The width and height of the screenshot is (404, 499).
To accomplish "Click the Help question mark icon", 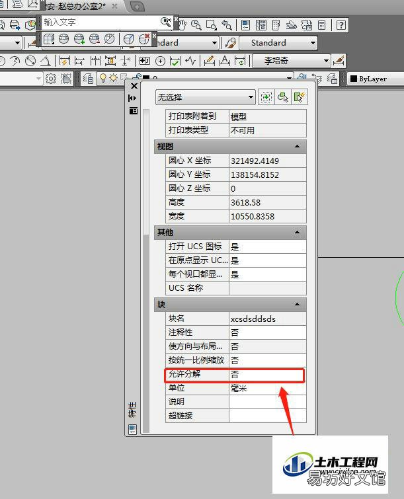I will point(341,25).
